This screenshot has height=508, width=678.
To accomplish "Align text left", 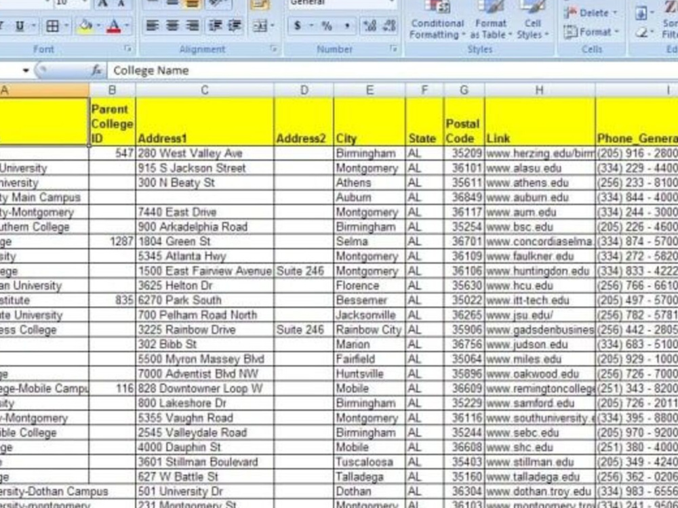I will (152, 26).
